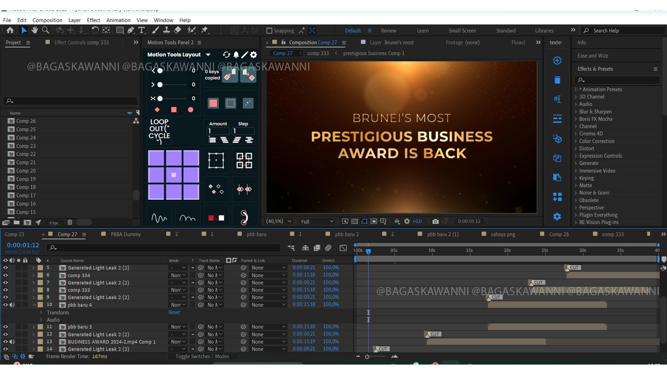The height and width of the screenshot is (375, 667).
Task: Select the Type text tool
Action: pos(141,30)
